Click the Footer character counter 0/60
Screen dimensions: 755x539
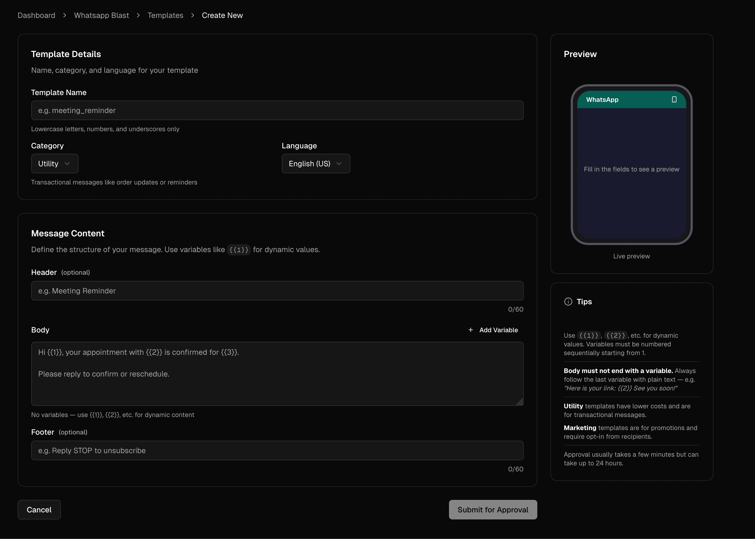pyautogui.click(x=516, y=469)
